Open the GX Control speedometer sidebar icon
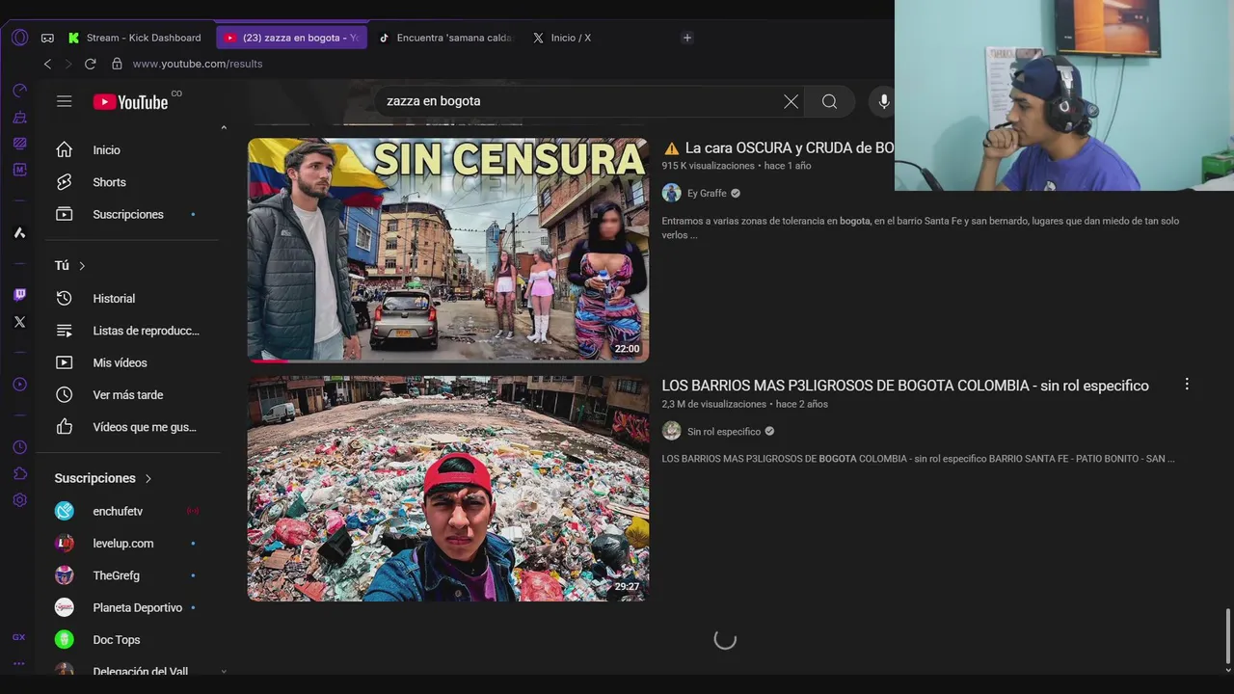Image resolution: width=1234 pixels, height=694 pixels. click(19, 91)
